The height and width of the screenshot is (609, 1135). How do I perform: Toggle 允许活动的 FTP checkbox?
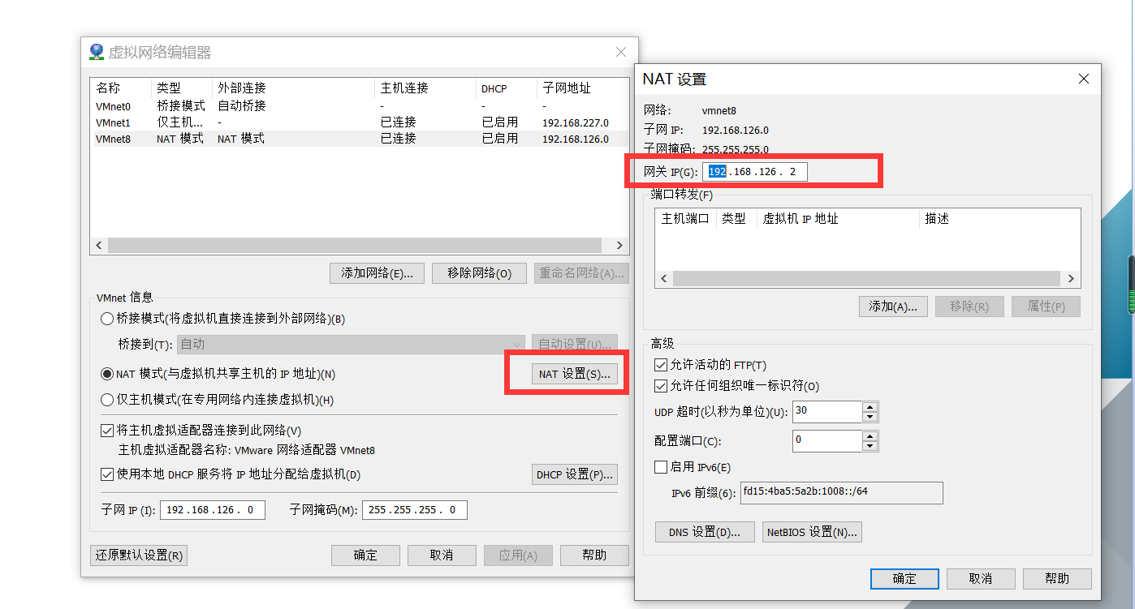(x=660, y=365)
